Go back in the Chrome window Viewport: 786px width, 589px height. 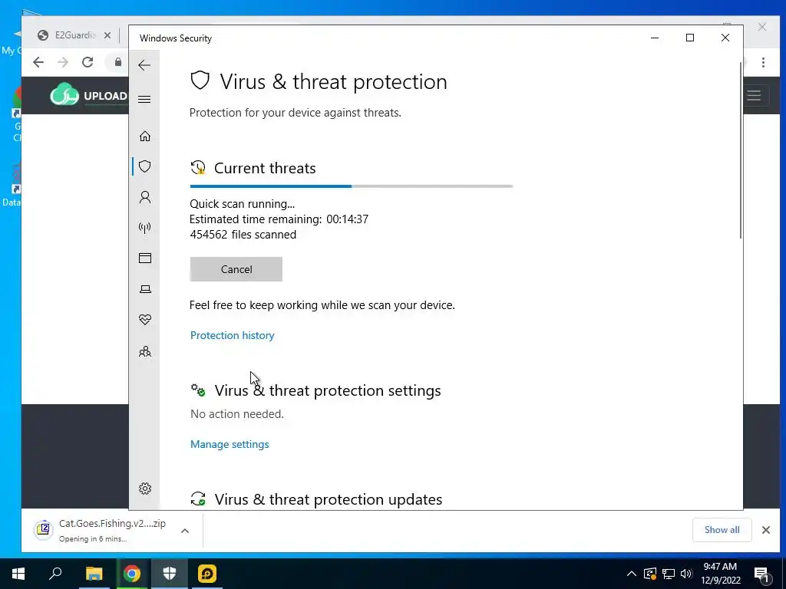[x=38, y=62]
